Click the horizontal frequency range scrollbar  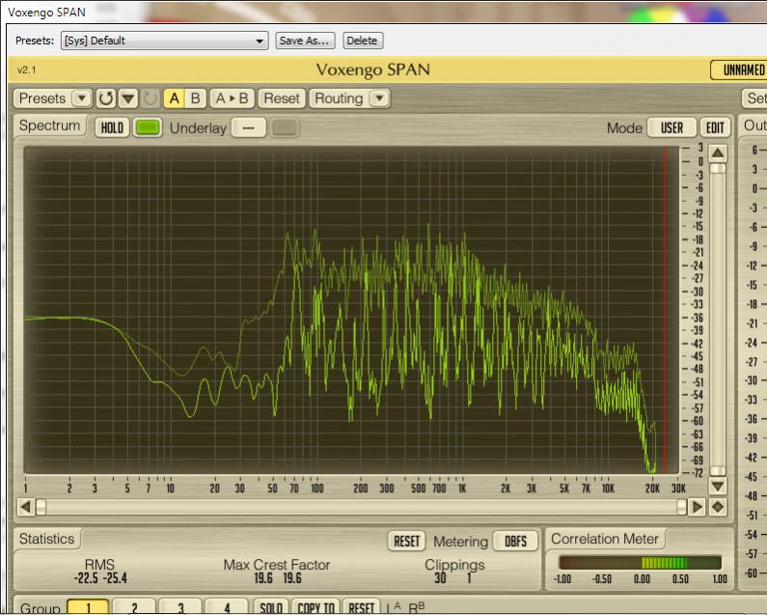[362, 507]
